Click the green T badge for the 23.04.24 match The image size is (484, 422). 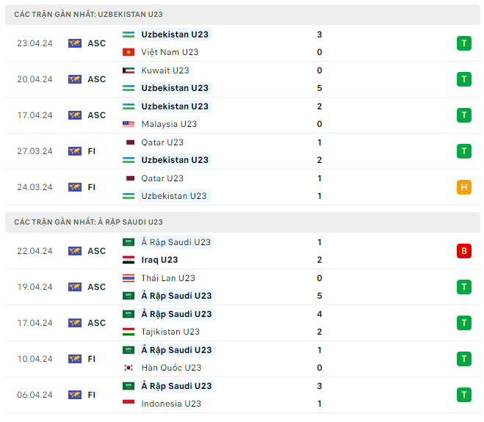[463, 43]
